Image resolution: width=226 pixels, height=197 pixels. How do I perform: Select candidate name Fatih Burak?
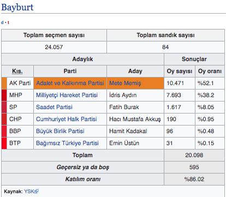coord(124,107)
